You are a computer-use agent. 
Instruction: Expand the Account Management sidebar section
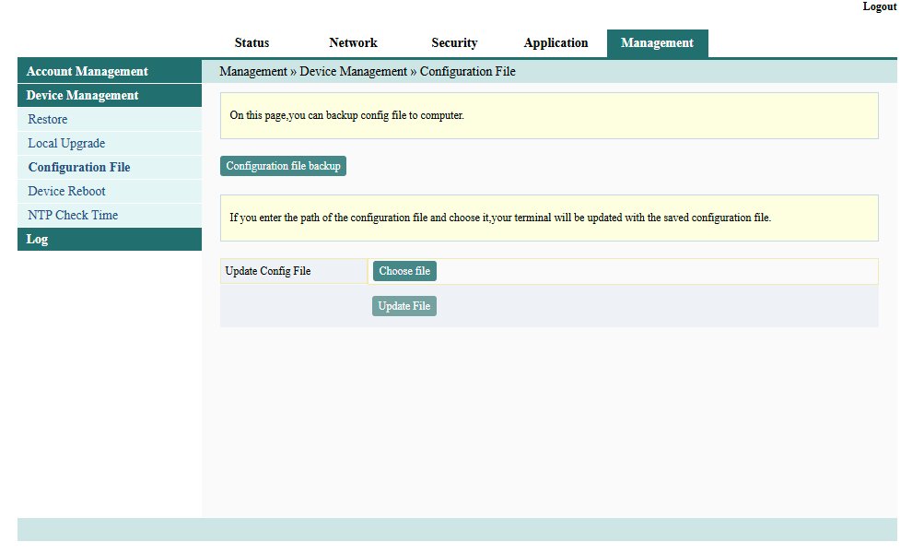point(88,72)
